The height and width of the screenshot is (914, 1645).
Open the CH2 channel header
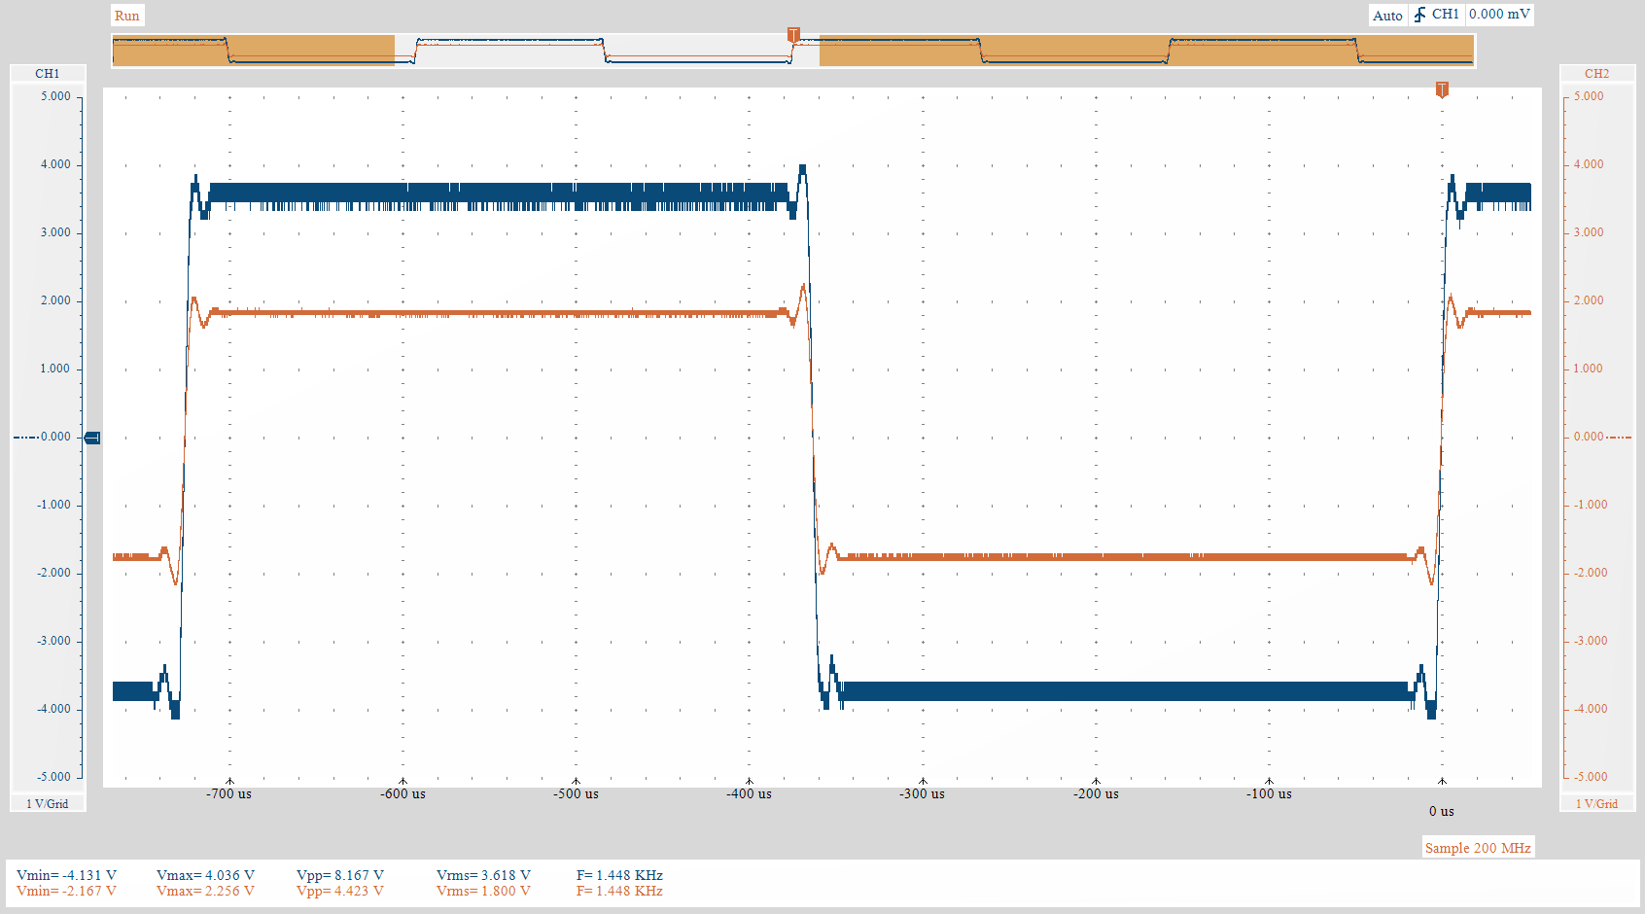(1596, 74)
